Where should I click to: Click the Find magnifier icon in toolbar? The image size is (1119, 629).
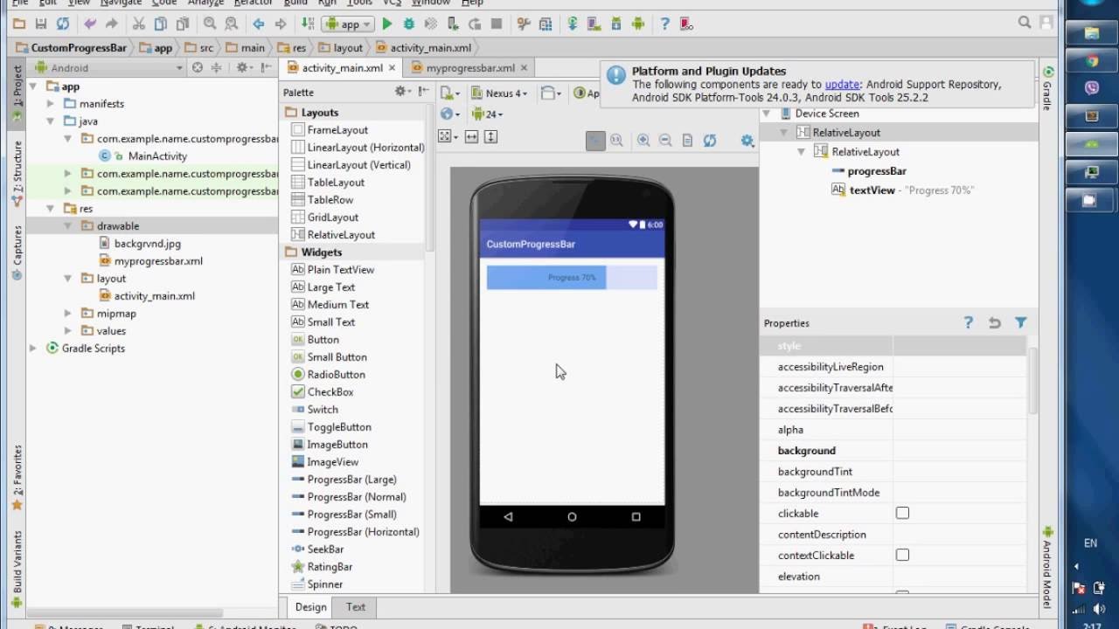pos(210,24)
